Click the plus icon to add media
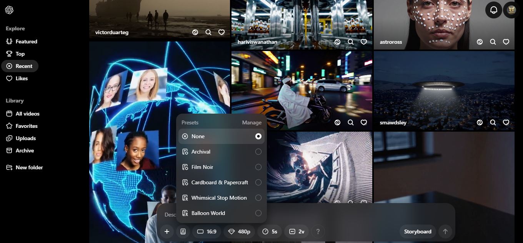The width and height of the screenshot is (523, 243). pos(167,231)
